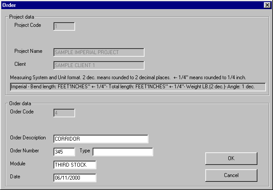Focus the Order Description field containing CORRIDOR
This screenshot has width=273, height=190.
[x=100, y=139]
